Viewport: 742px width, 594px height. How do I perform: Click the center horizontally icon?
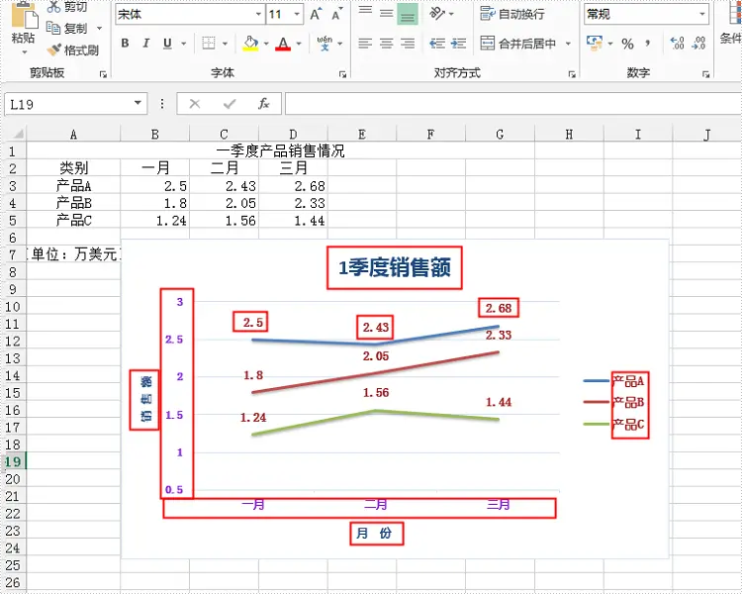coord(386,44)
